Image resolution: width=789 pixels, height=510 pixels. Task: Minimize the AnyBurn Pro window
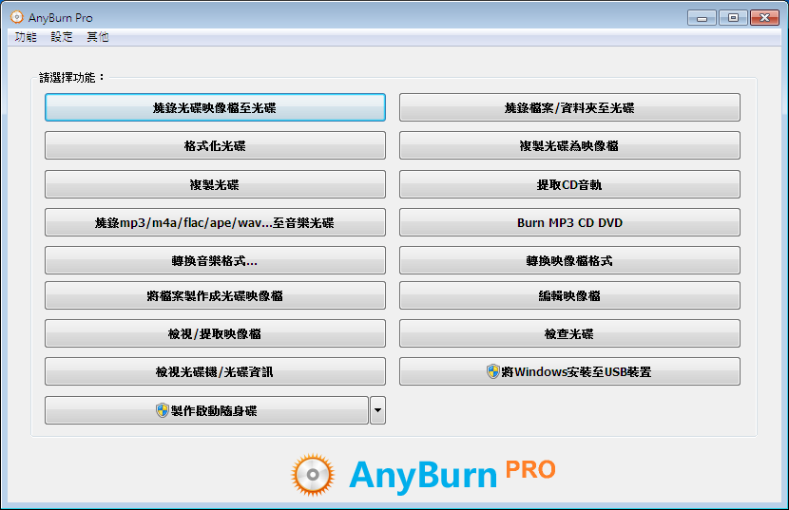click(702, 18)
